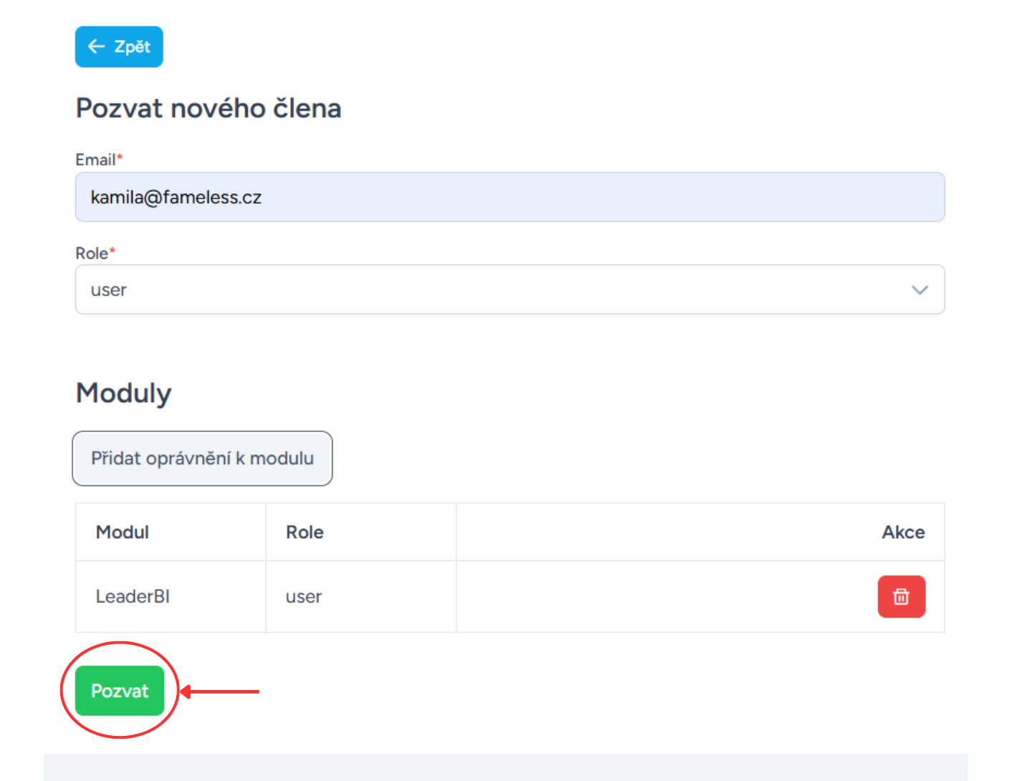The width and height of the screenshot is (1012, 781).
Task: Click the left arrow icon in Zpět
Action: pos(96,47)
